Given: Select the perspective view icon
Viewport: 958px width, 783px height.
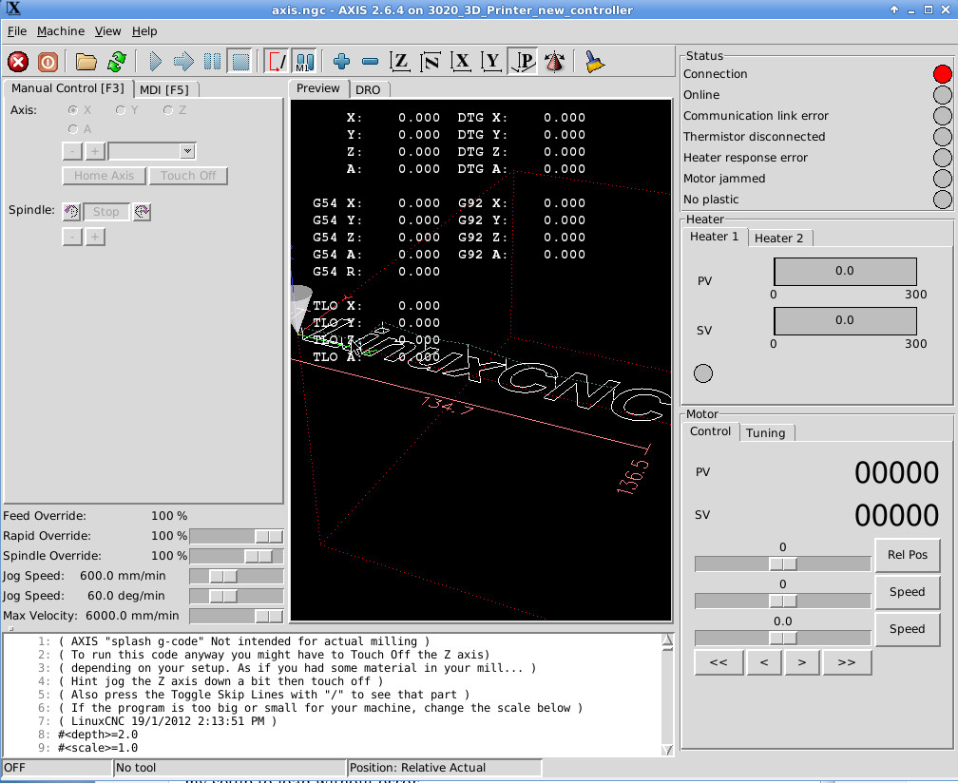Looking at the screenshot, I should point(523,62).
